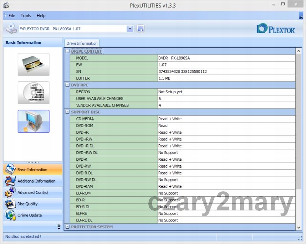Click the scroll down arrow of the property list

tap(299, 228)
